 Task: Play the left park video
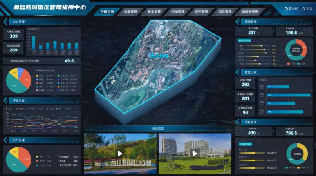pyautogui.click(x=120, y=154)
